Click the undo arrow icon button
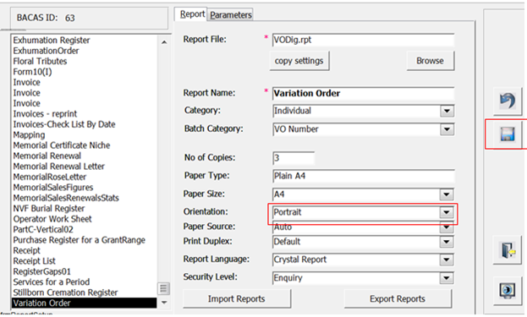This screenshot has width=527, height=317. tap(508, 101)
